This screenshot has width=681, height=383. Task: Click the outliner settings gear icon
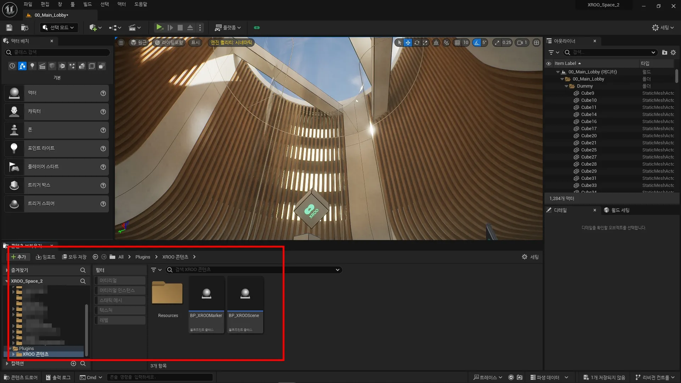click(673, 52)
